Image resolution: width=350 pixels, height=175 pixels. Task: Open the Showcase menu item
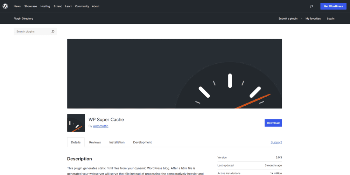[x=30, y=6]
